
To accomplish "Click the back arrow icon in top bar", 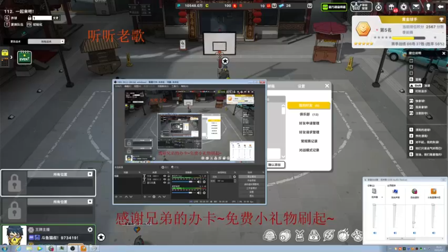I will [441, 7].
